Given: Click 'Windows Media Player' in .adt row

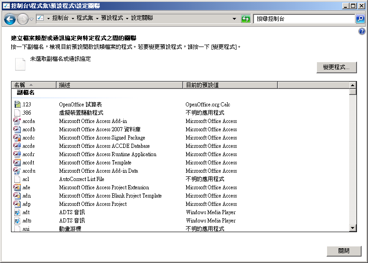Looking at the screenshot, I should click(x=211, y=212).
